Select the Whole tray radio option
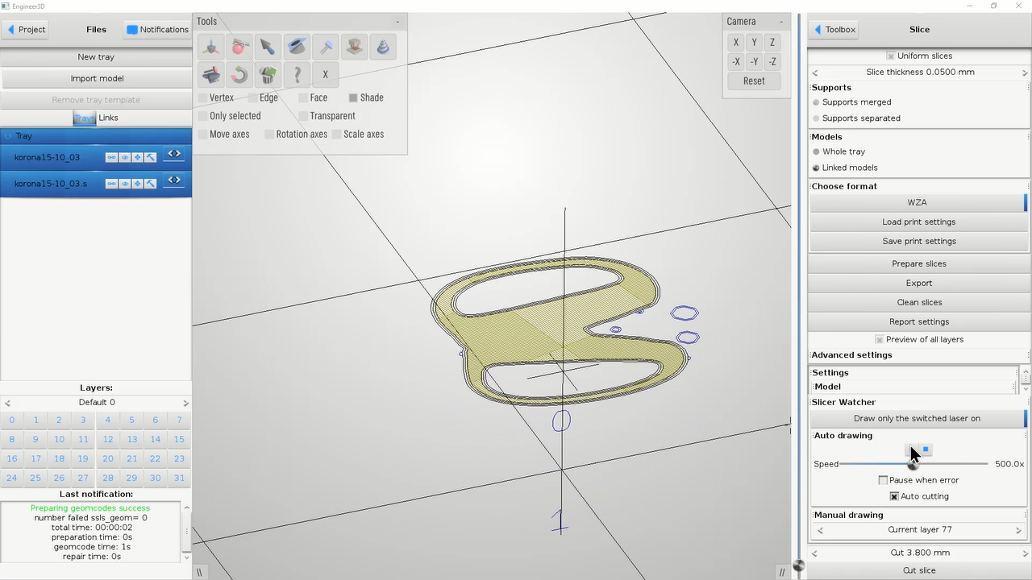1032x580 pixels. click(816, 151)
